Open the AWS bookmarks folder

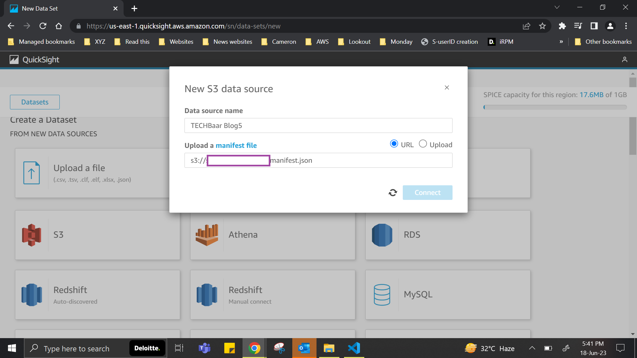317,42
